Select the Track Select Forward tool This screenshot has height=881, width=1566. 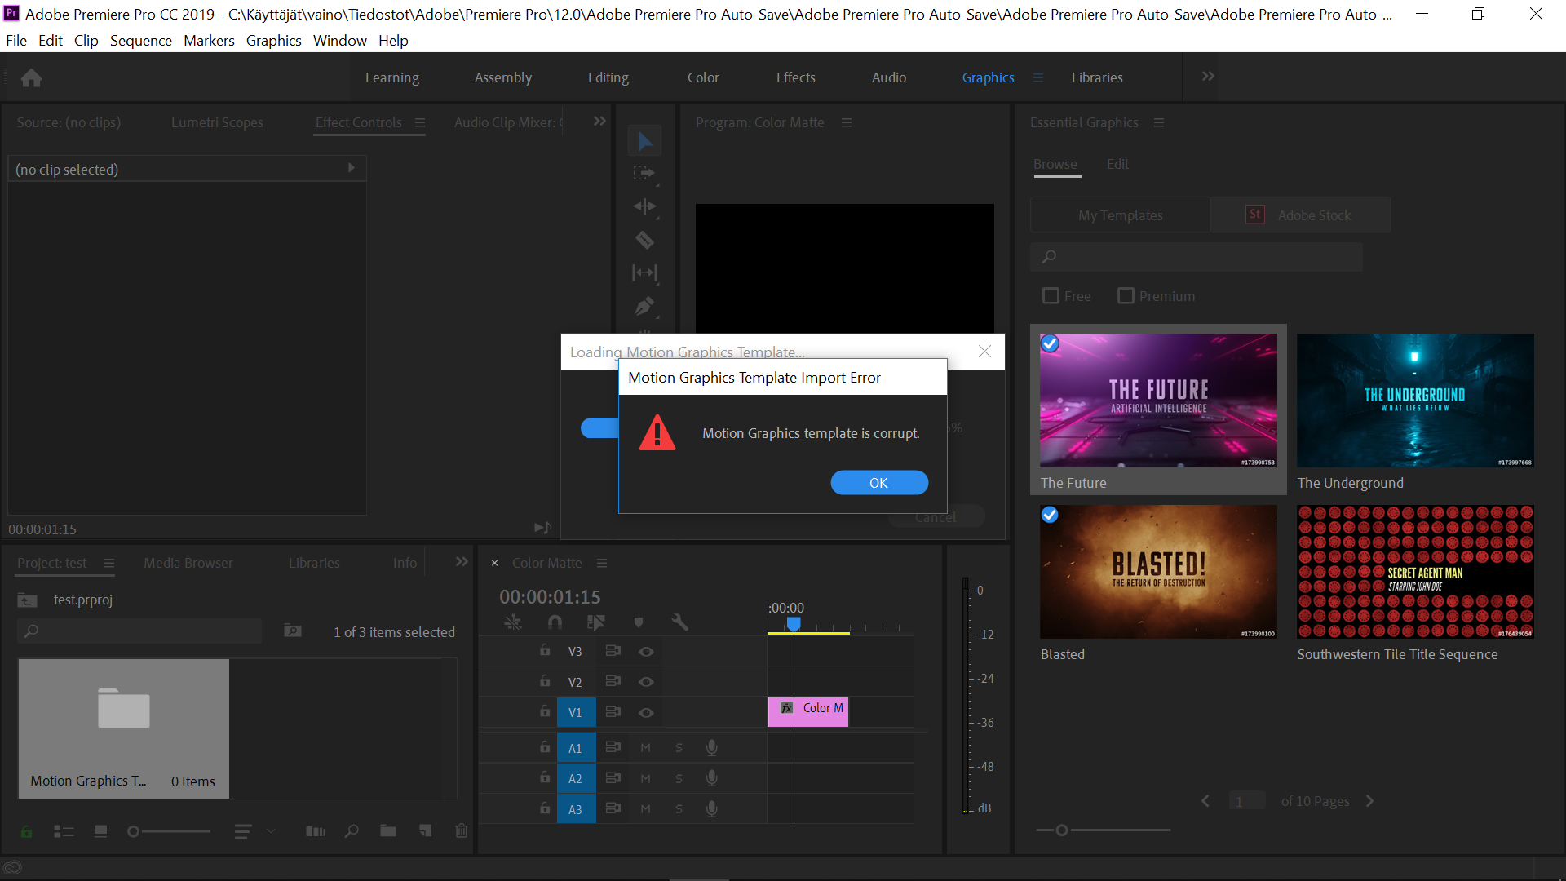(644, 174)
